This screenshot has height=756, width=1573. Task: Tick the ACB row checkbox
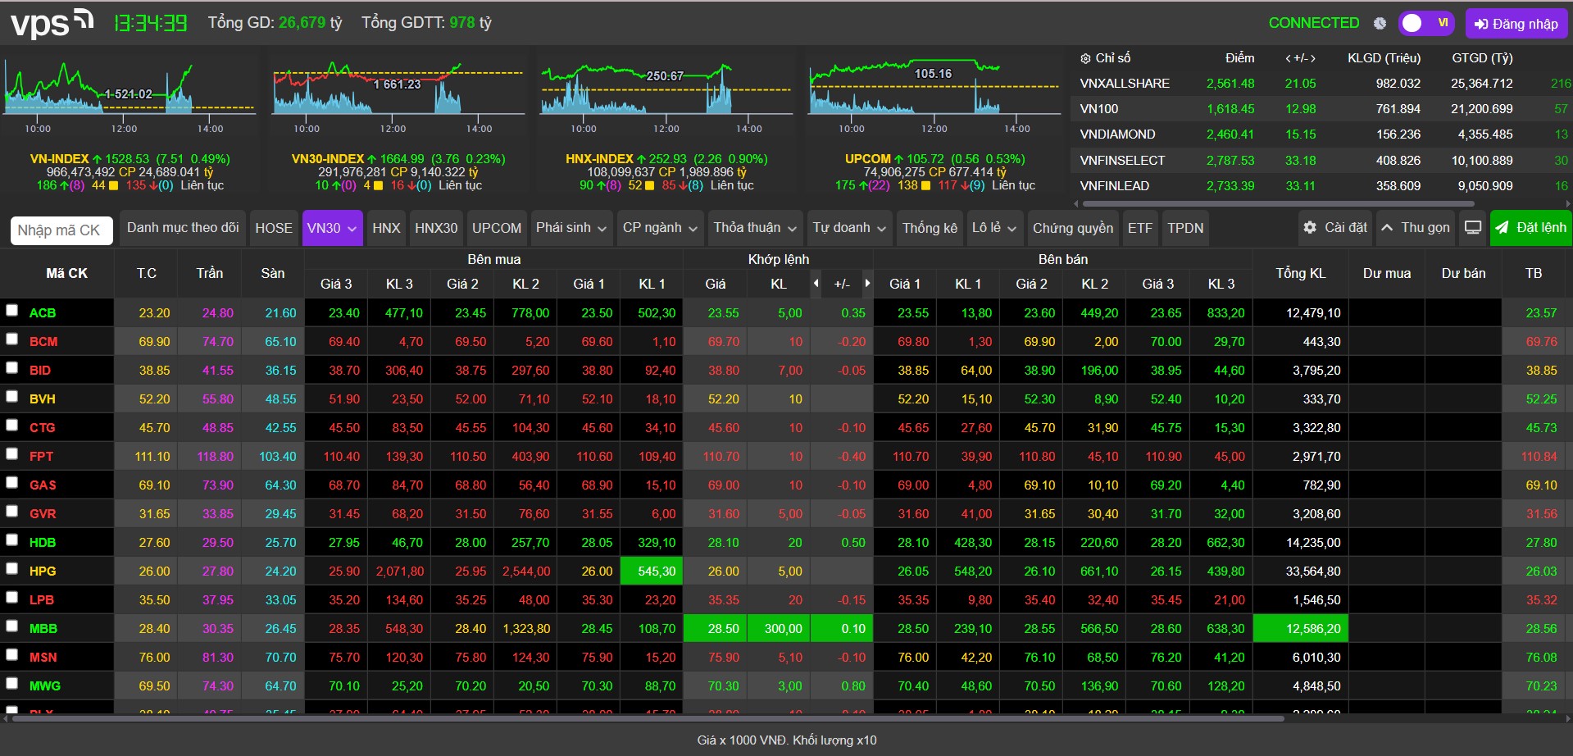pyautogui.click(x=11, y=310)
